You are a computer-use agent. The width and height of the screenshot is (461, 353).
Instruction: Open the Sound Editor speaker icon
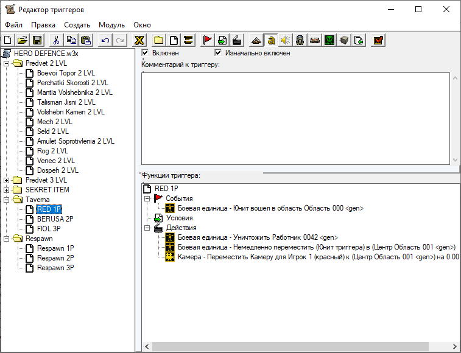[x=285, y=40]
